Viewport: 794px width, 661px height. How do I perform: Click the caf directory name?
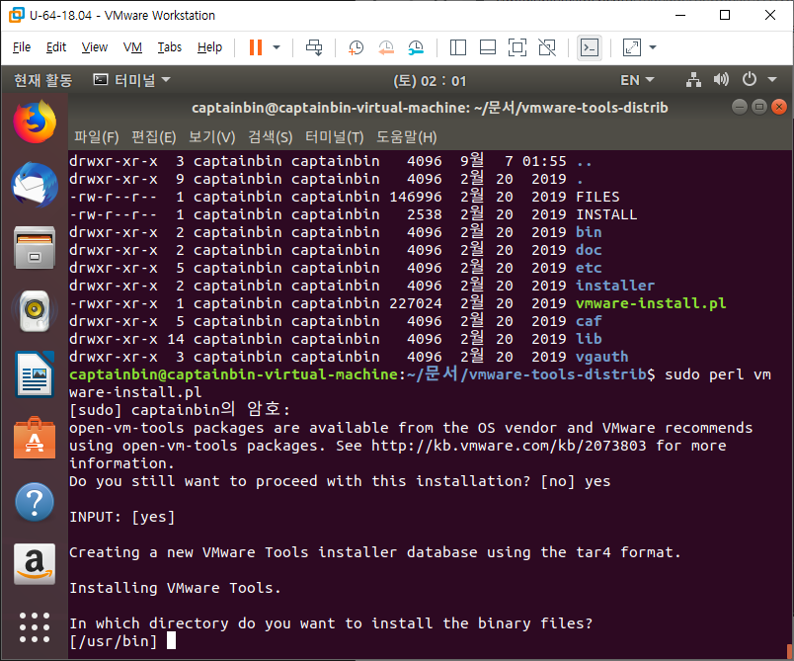589,321
